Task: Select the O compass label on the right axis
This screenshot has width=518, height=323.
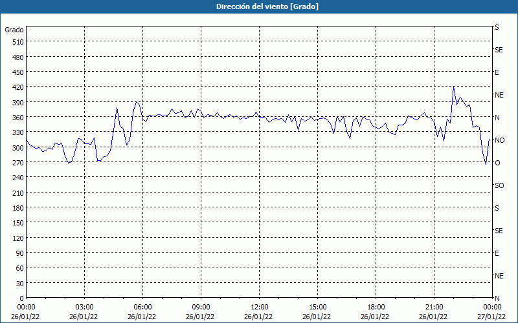Action: (497, 163)
